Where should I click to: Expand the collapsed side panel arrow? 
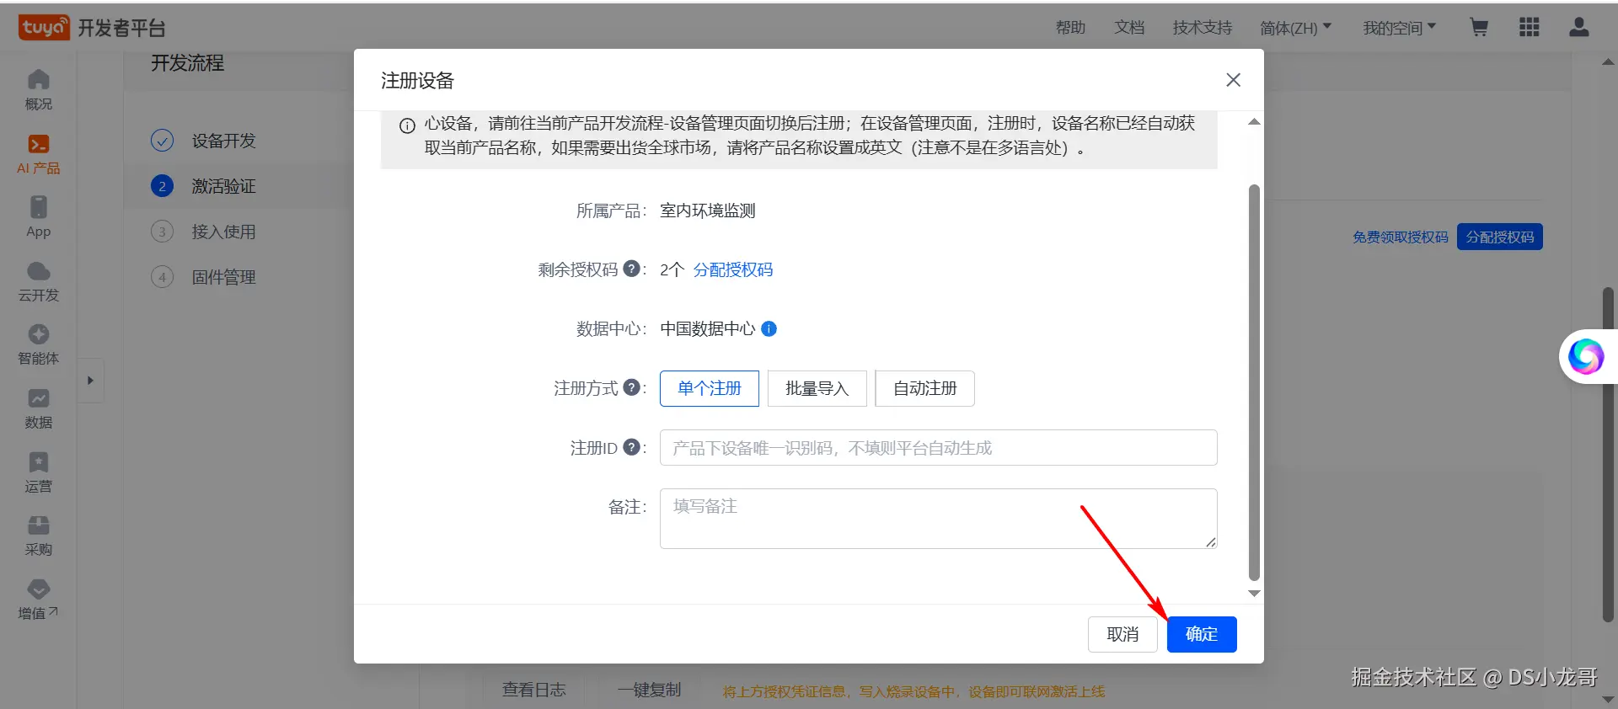[x=90, y=381]
